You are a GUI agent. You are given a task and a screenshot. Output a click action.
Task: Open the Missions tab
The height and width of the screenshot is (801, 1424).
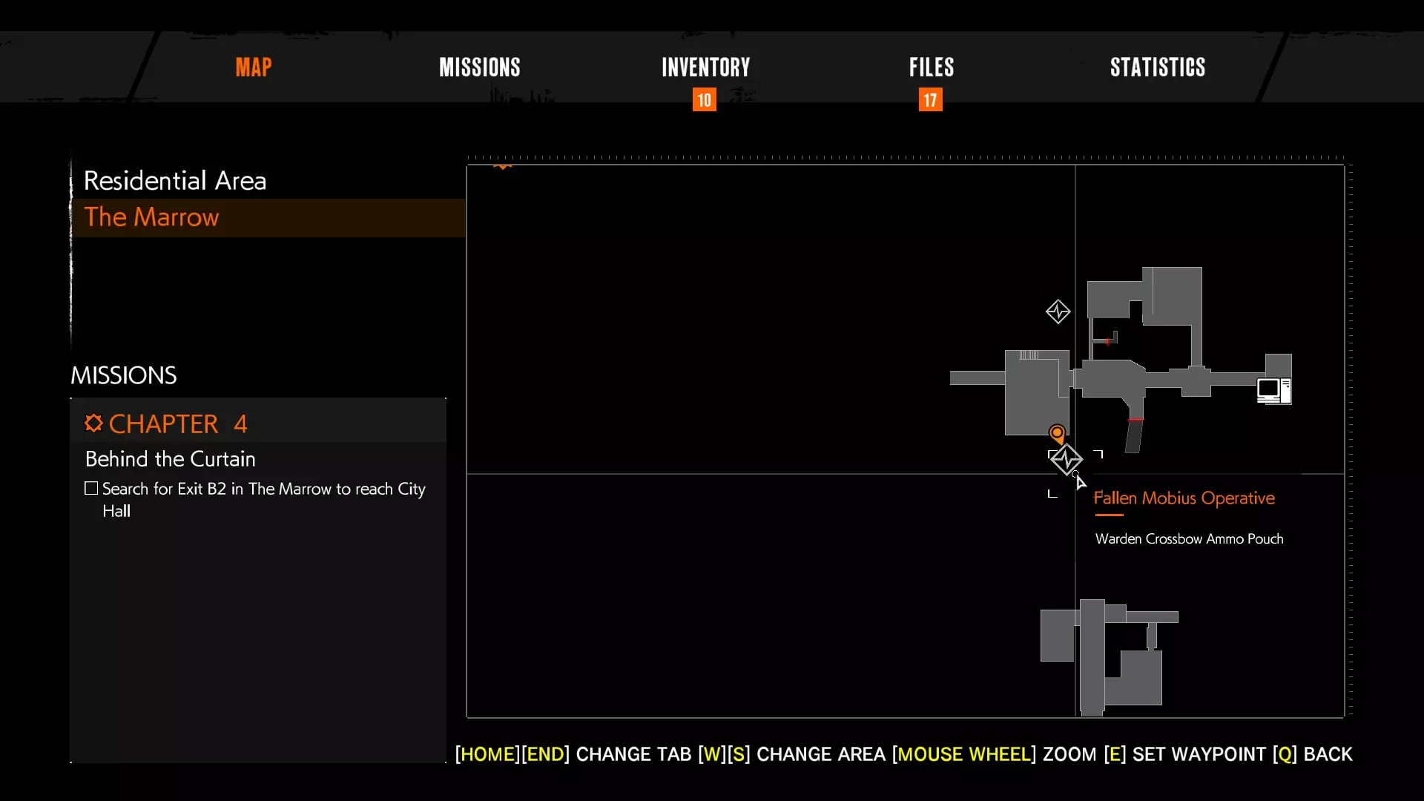tap(479, 67)
